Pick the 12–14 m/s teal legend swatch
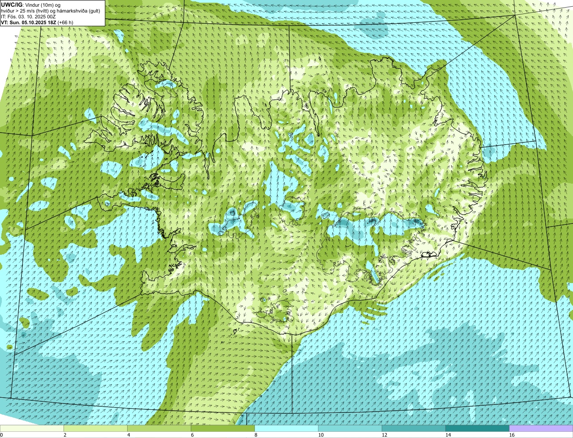 [414, 429]
